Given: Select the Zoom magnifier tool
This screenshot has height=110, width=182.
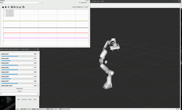Looking at the screenshot, I should [15, 7].
